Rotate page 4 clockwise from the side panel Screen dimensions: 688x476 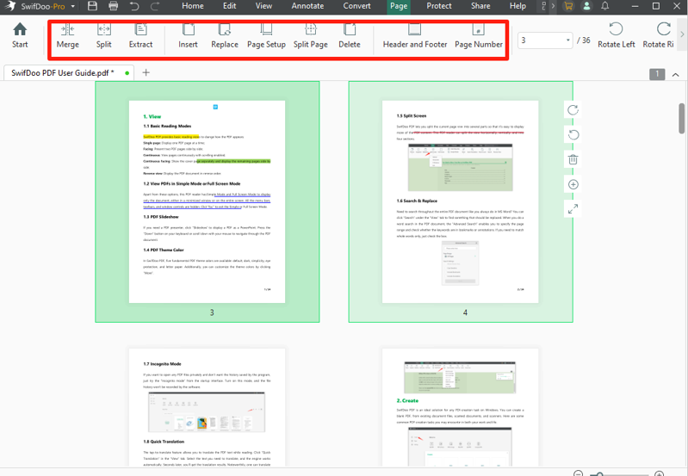coord(573,110)
